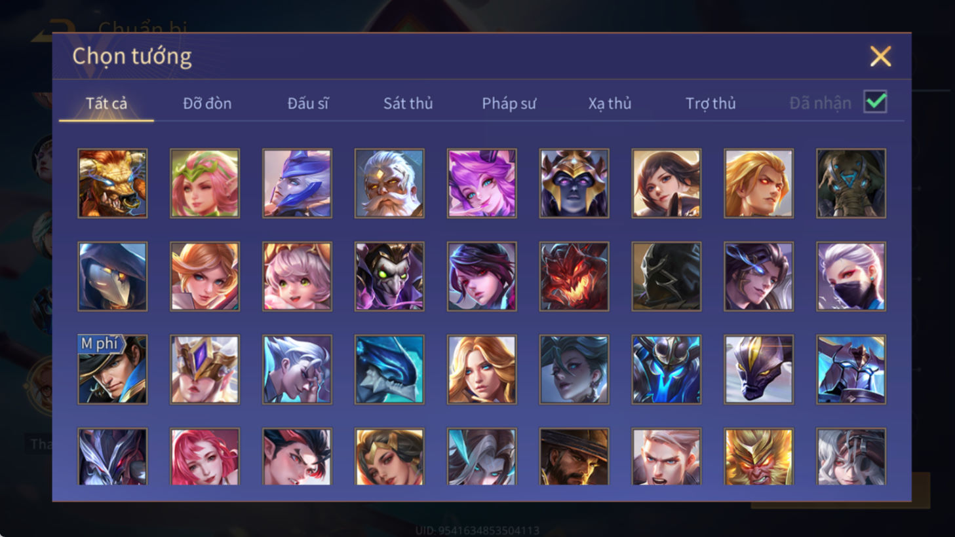Toggle the Đã nhận checkbox
This screenshot has height=537, width=955.
click(x=876, y=102)
